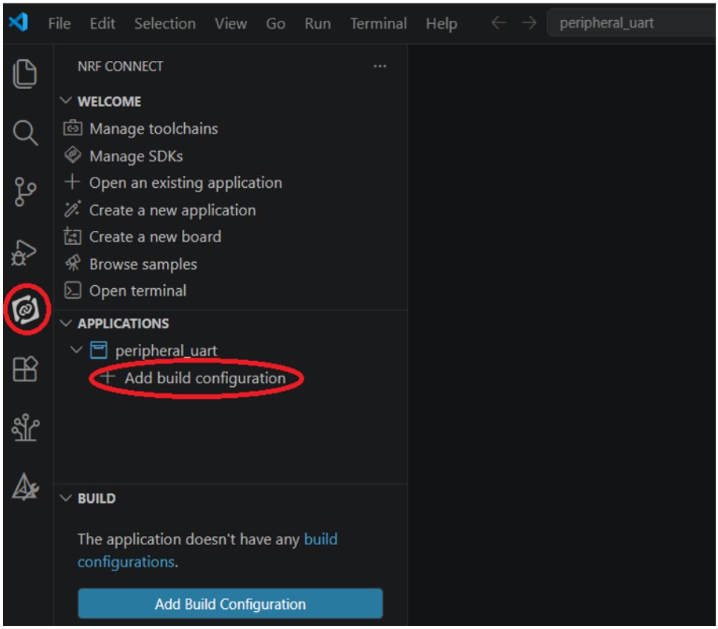Choose Create a new board
Image resolution: width=718 pixels, height=629 pixels.
click(x=154, y=237)
